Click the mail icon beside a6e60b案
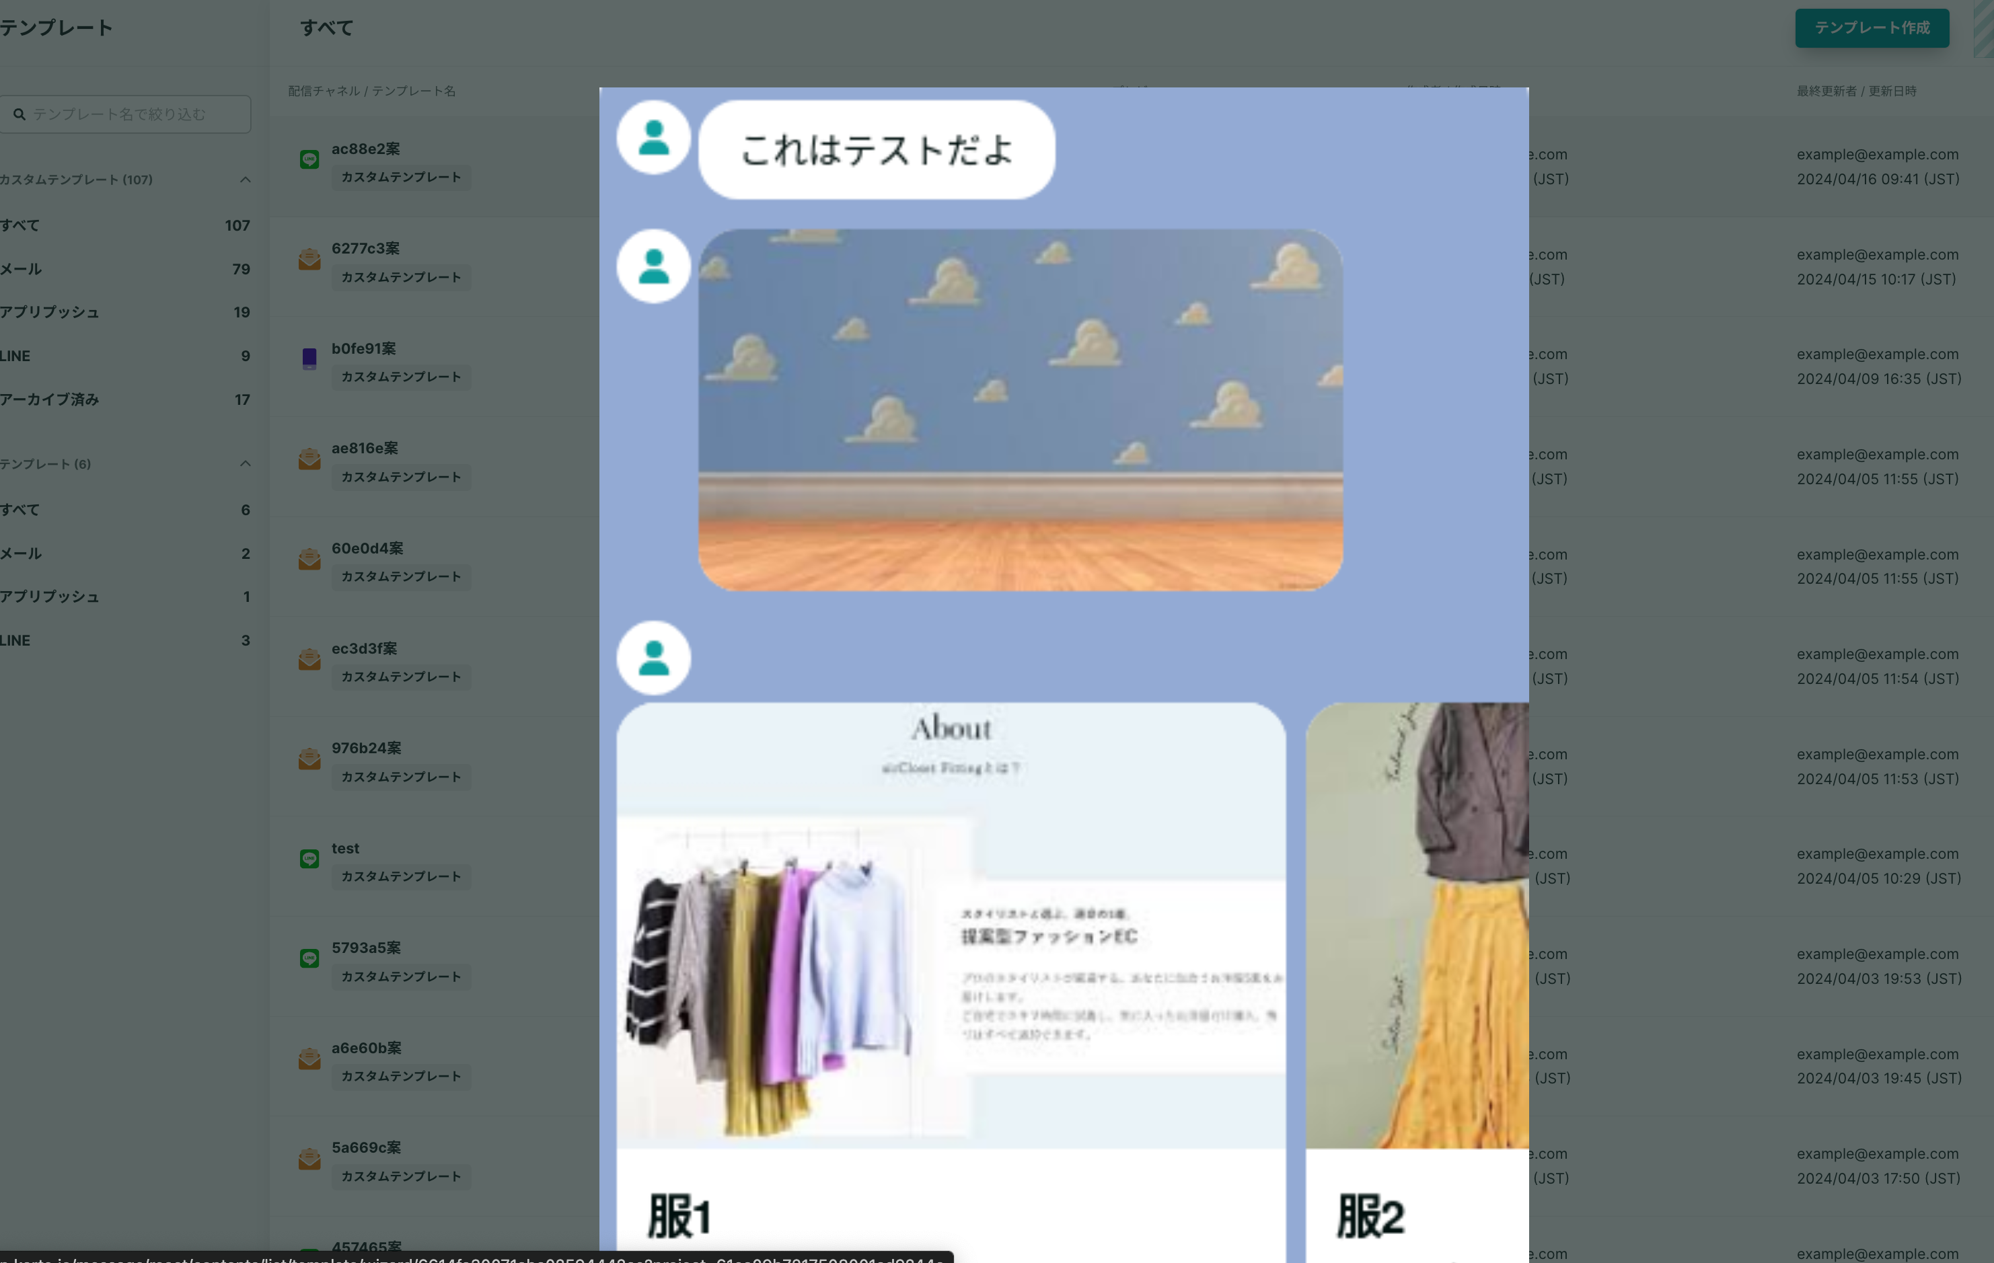Viewport: 1994px width, 1263px height. pos(309,1059)
